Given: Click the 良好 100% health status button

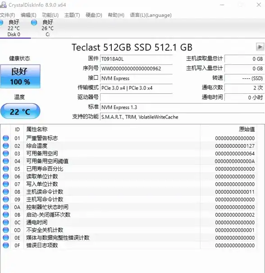Looking at the screenshot, I should (x=20, y=76).
